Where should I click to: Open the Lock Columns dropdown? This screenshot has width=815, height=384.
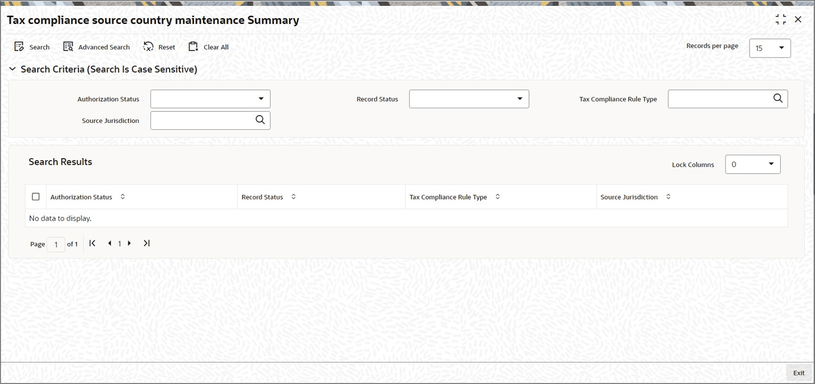tap(752, 164)
